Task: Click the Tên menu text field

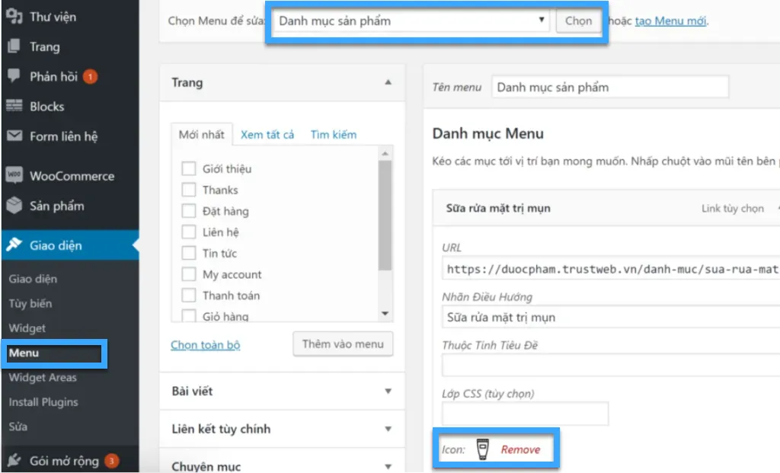Action: [x=609, y=87]
